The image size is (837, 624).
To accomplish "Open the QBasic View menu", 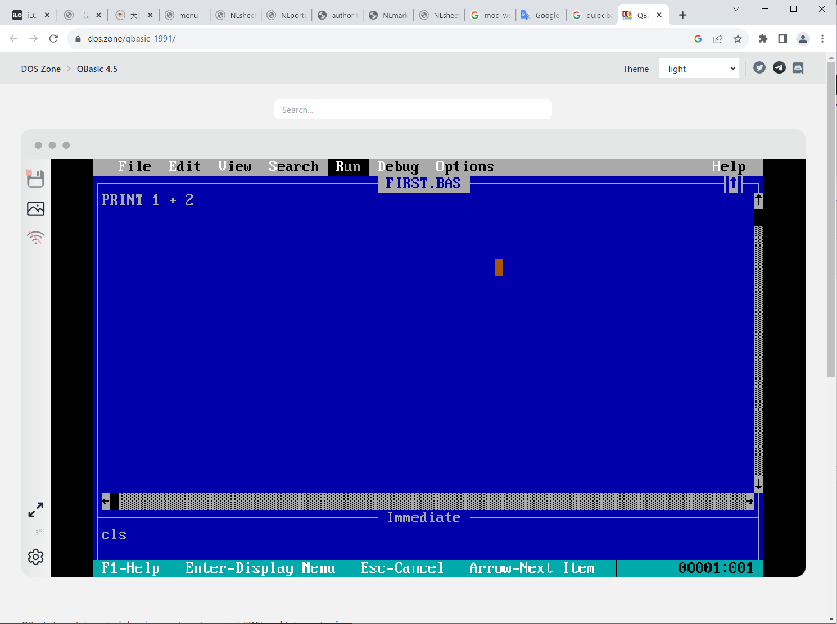I will tap(235, 167).
